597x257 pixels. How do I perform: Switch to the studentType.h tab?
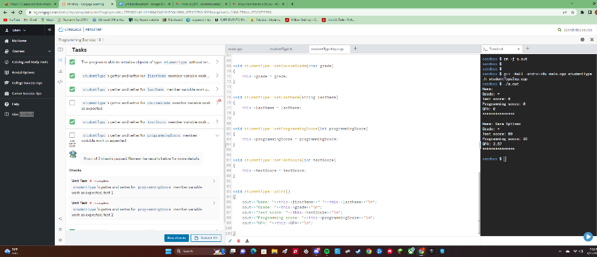click(281, 49)
